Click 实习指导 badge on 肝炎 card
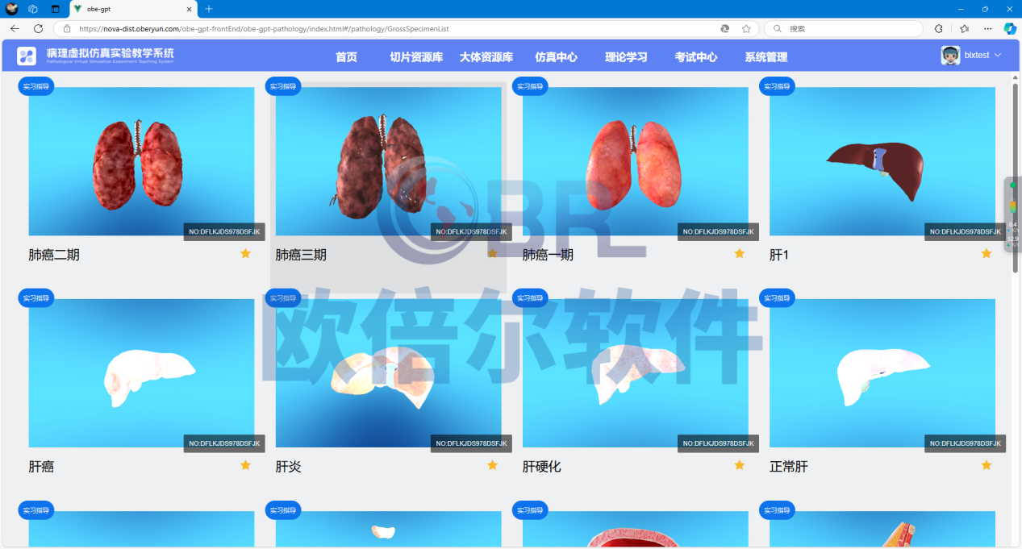This screenshot has width=1022, height=549. click(283, 298)
